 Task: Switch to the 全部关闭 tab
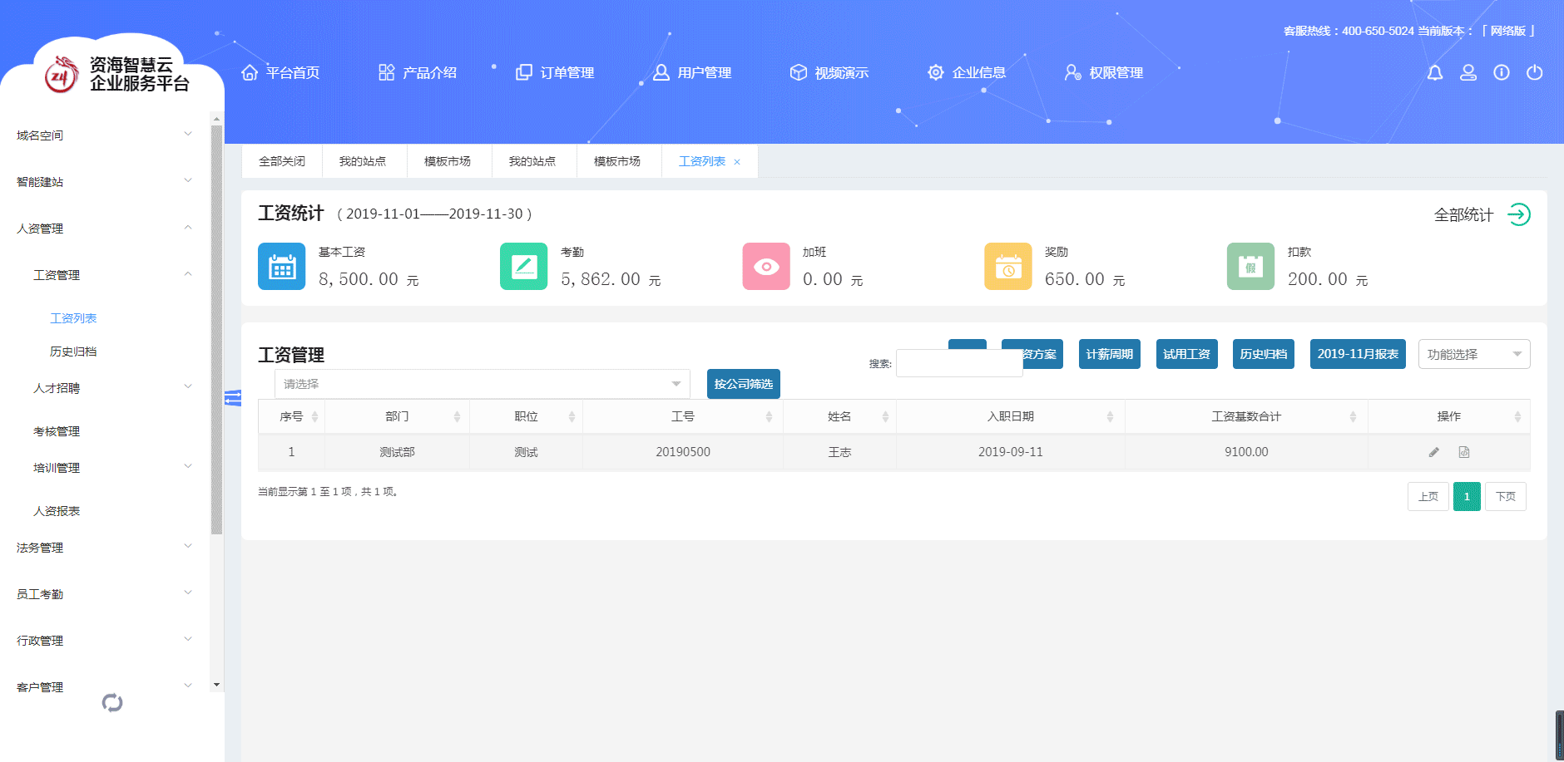(282, 161)
